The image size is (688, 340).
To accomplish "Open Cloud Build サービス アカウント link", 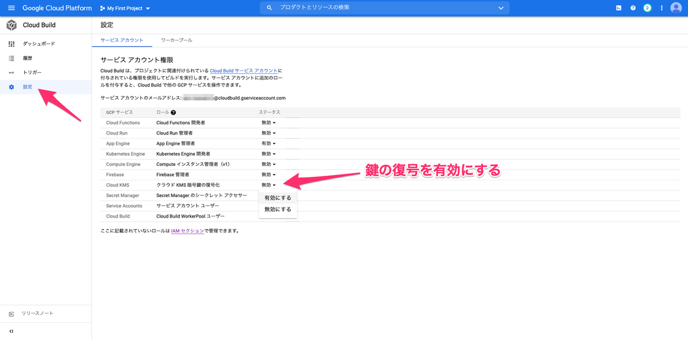I will tap(243, 70).
